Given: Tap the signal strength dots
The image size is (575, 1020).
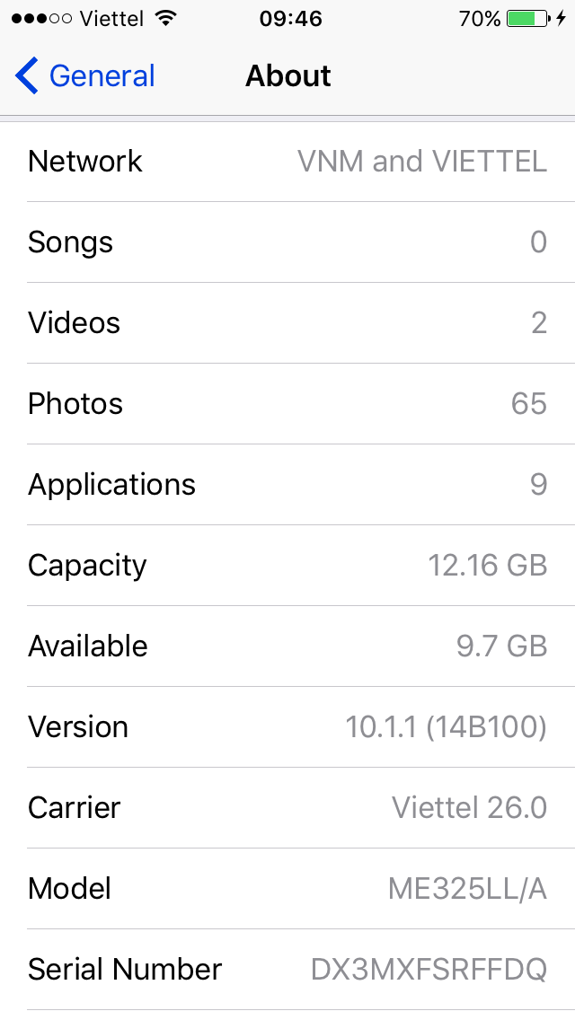Looking at the screenshot, I should coord(40,18).
